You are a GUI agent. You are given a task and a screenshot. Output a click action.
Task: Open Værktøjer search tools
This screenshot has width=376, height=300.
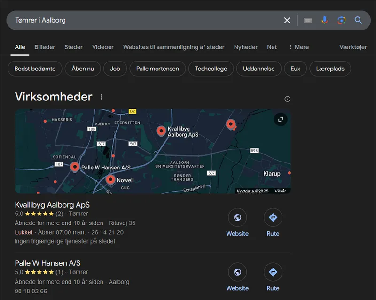click(x=353, y=47)
